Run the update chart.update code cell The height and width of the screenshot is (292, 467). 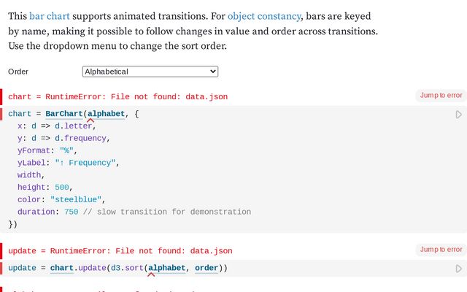click(458, 269)
